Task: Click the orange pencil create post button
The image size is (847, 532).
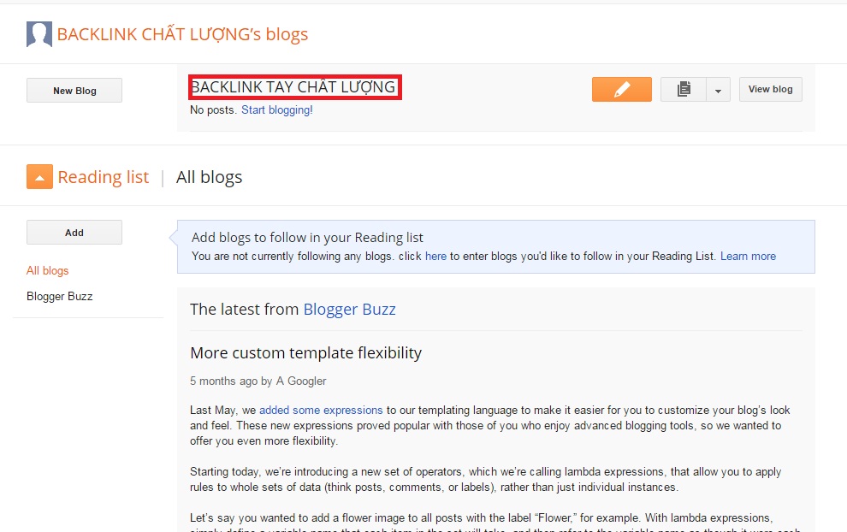Action: pos(622,89)
